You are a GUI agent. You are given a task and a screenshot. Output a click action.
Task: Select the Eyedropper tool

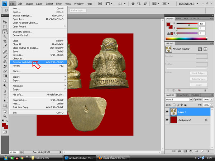point(5,46)
